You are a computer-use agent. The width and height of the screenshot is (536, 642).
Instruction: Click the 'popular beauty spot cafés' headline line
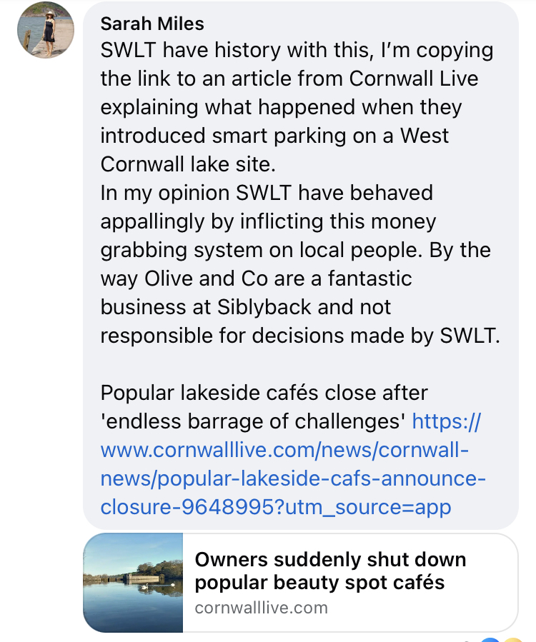pyautogui.click(x=319, y=583)
